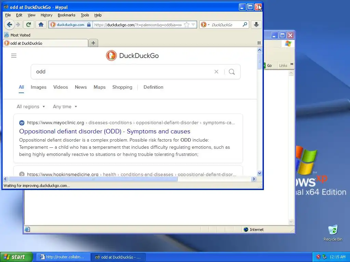
Task: Click the vertical scrollbar thumb in Mypal
Action: tap(259, 61)
